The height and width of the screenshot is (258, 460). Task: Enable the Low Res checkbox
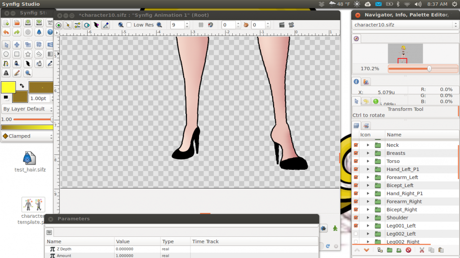[x=129, y=25]
